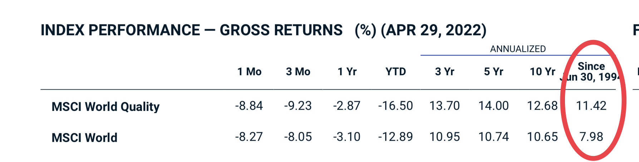Click MSCI World 3 Mo value -8.05
639x162 pixels.
tap(298, 137)
